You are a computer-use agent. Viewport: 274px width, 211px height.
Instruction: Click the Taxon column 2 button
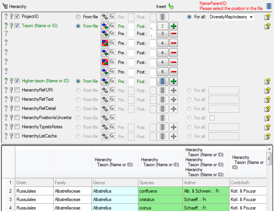pos(162,26)
